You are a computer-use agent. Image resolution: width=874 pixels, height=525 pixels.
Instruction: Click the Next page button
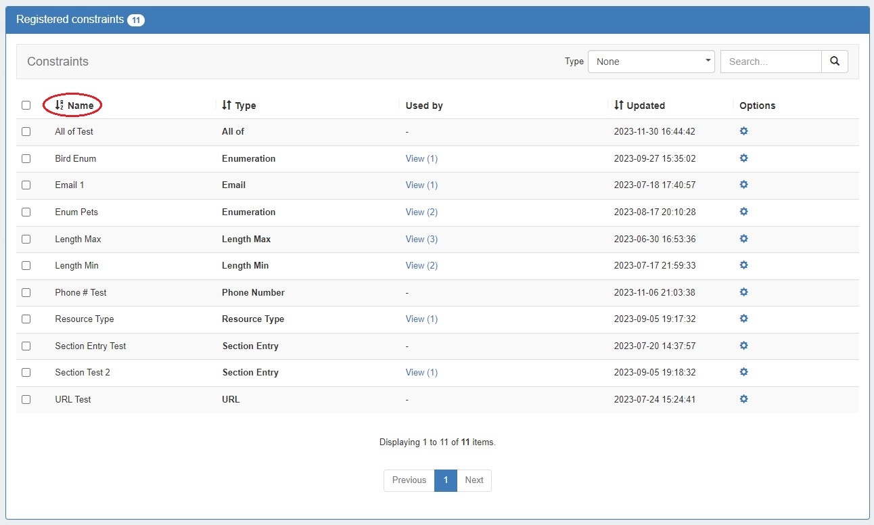474,480
